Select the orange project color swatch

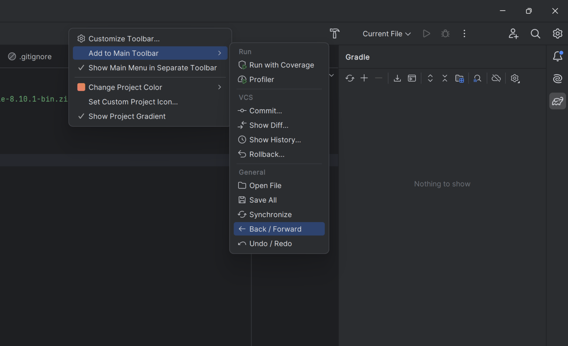coord(81,87)
